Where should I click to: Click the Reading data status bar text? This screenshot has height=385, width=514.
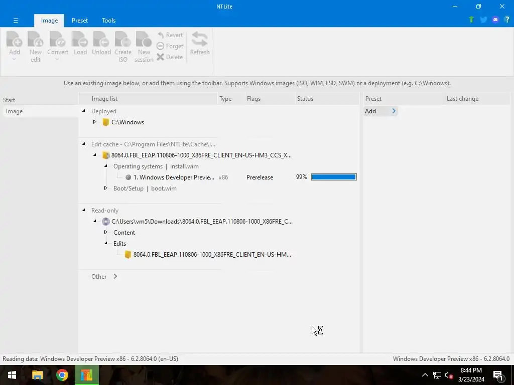90,359
